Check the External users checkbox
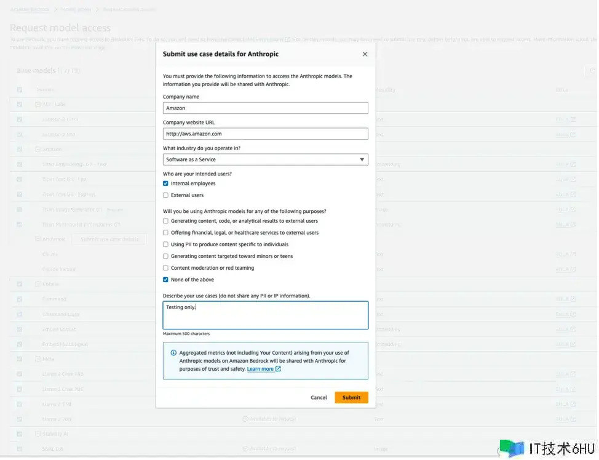This screenshot has height=460, width=599. pyautogui.click(x=165, y=195)
